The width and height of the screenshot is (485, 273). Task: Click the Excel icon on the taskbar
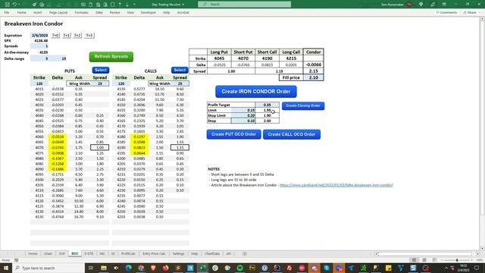pyautogui.click(x=203, y=268)
